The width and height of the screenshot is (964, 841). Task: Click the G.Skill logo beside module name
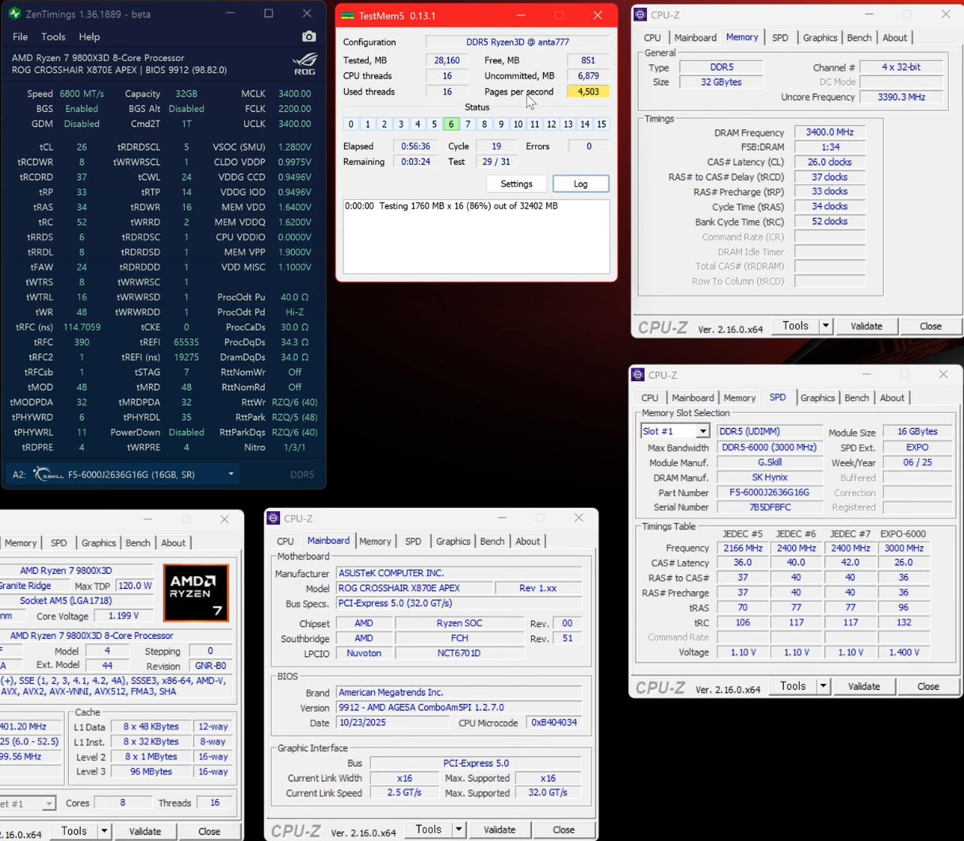(x=48, y=474)
